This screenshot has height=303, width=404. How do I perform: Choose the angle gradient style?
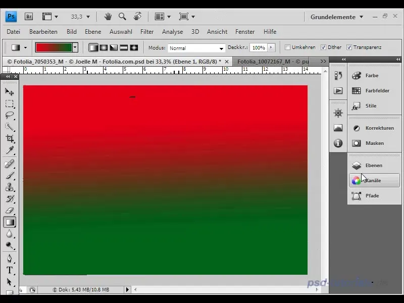coord(114,47)
